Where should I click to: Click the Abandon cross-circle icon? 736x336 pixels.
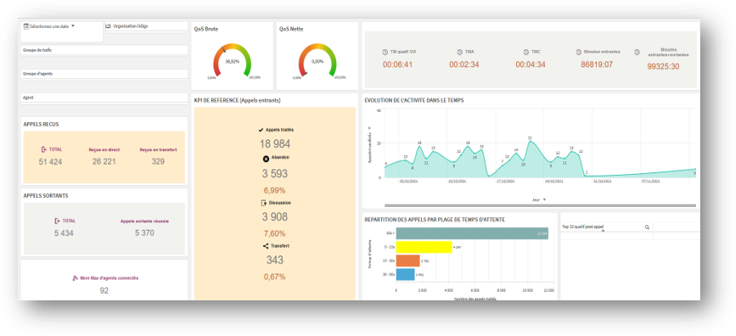[266, 159]
